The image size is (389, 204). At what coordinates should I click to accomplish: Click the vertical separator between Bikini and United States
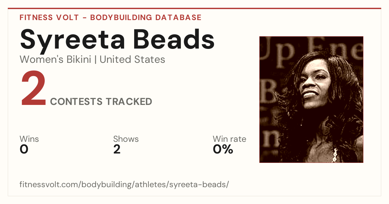(x=95, y=60)
